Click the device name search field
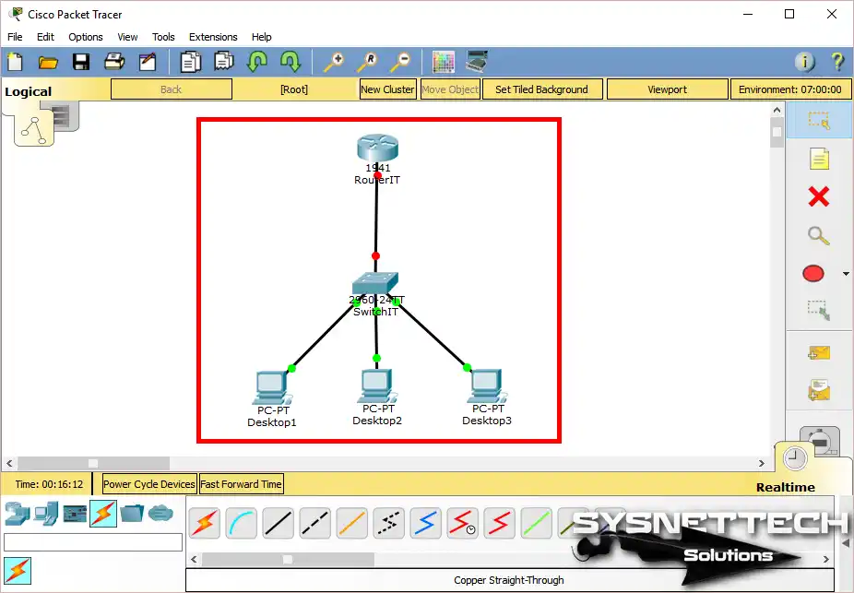The width and height of the screenshot is (854, 593). pyautogui.click(x=93, y=542)
